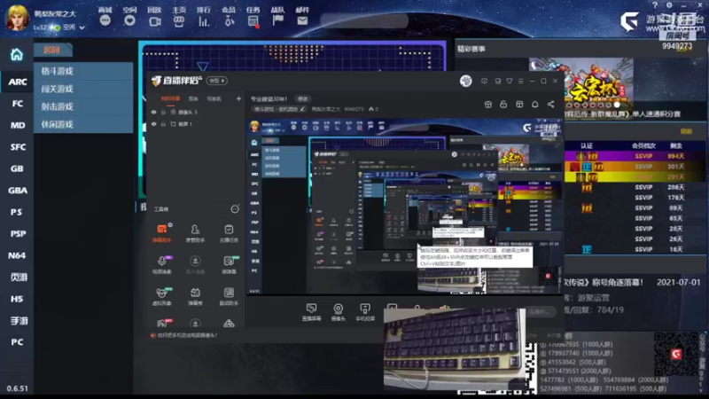This screenshot has width=709, height=399.
Task: Toggle visibility eye of 摄像头 3 source
Action: click(x=153, y=112)
